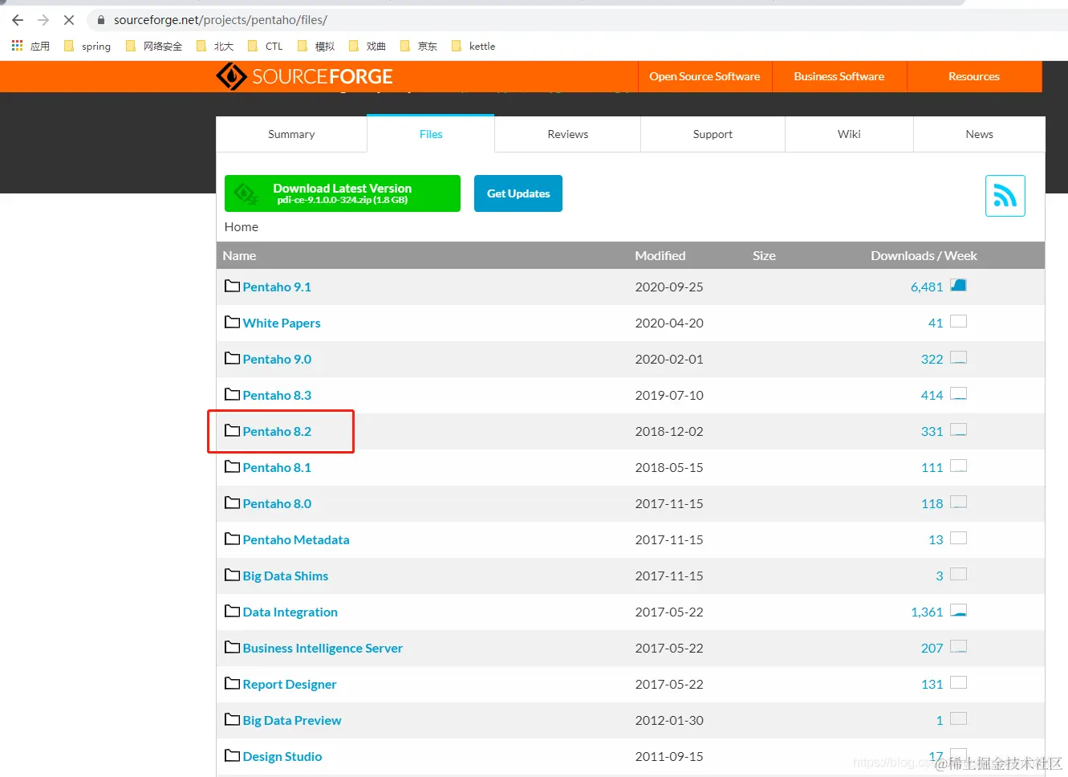Open the Design Studio folder link
Viewport: 1068px width, 777px height.
(282, 756)
